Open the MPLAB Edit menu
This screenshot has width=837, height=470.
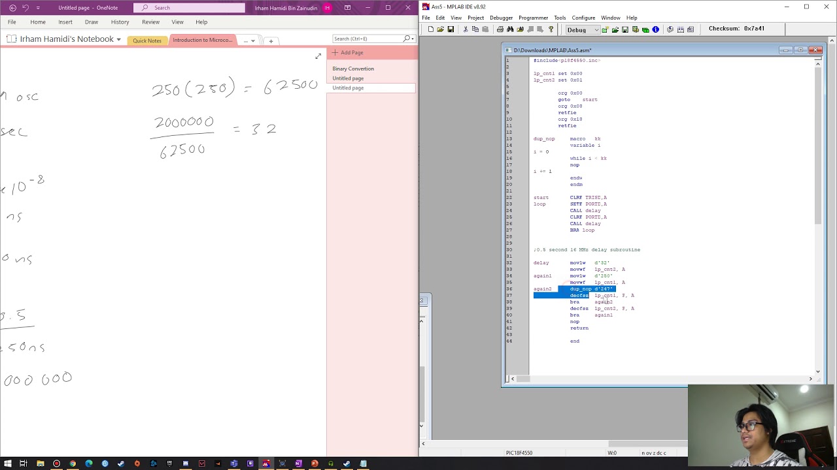click(x=440, y=18)
